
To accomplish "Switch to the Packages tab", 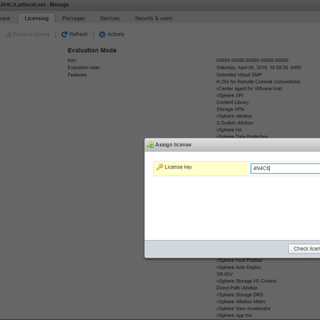I will pos(73,19).
